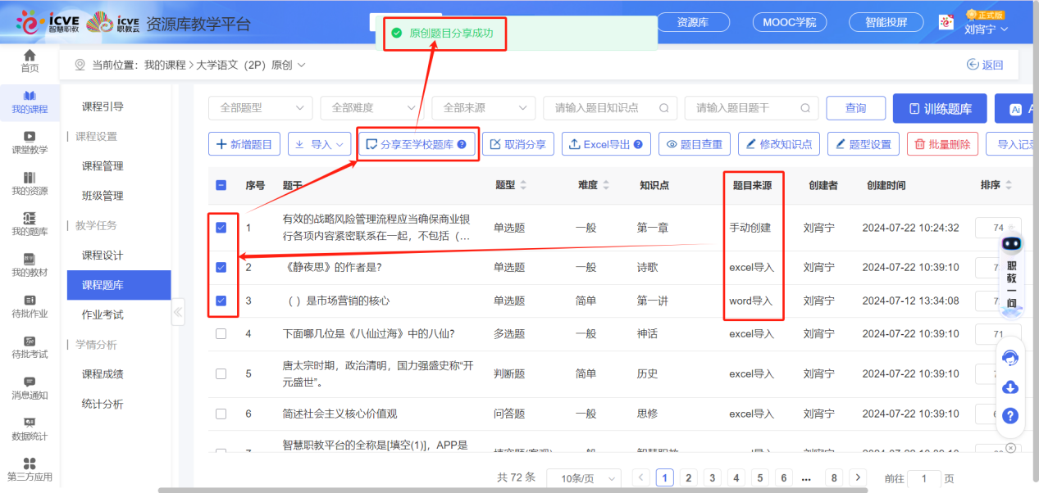The height and width of the screenshot is (493, 1039).
Task: Uncheck the checkbox for row 2 《静夜思》
Action: click(x=221, y=267)
